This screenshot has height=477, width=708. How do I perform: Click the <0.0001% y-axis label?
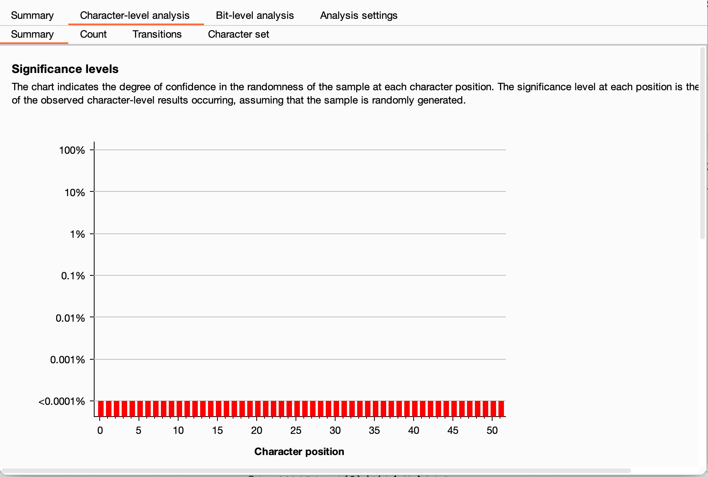click(62, 401)
